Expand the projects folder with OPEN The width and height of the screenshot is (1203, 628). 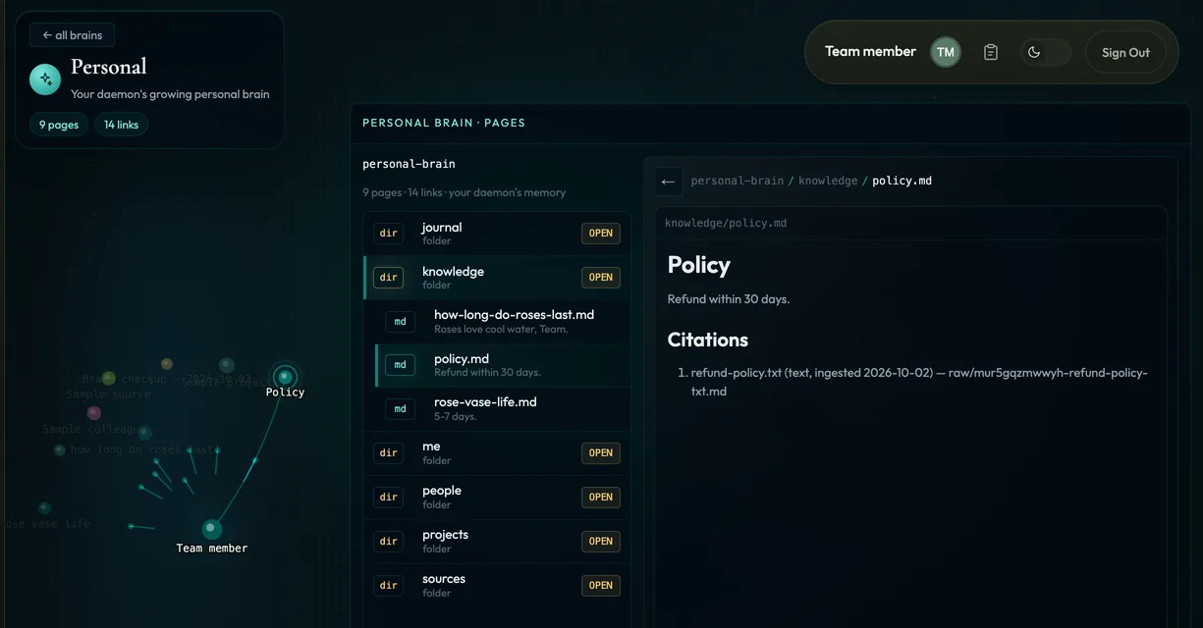(601, 541)
